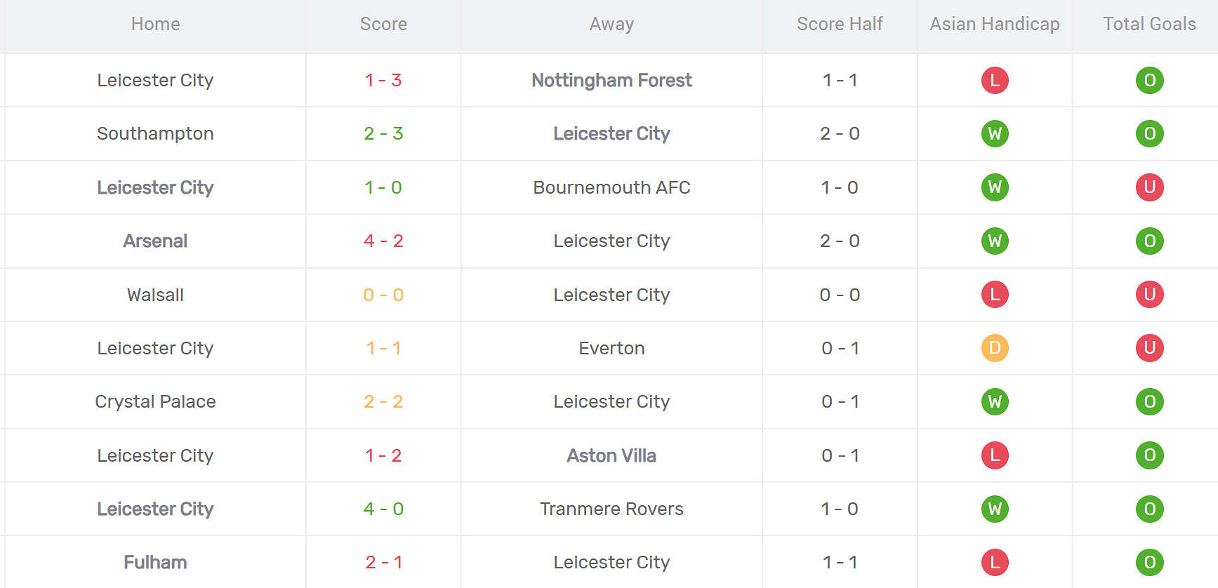The height and width of the screenshot is (588, 1218).
Task: Click the Asian Handicap column header
Action: coord(994,24)
